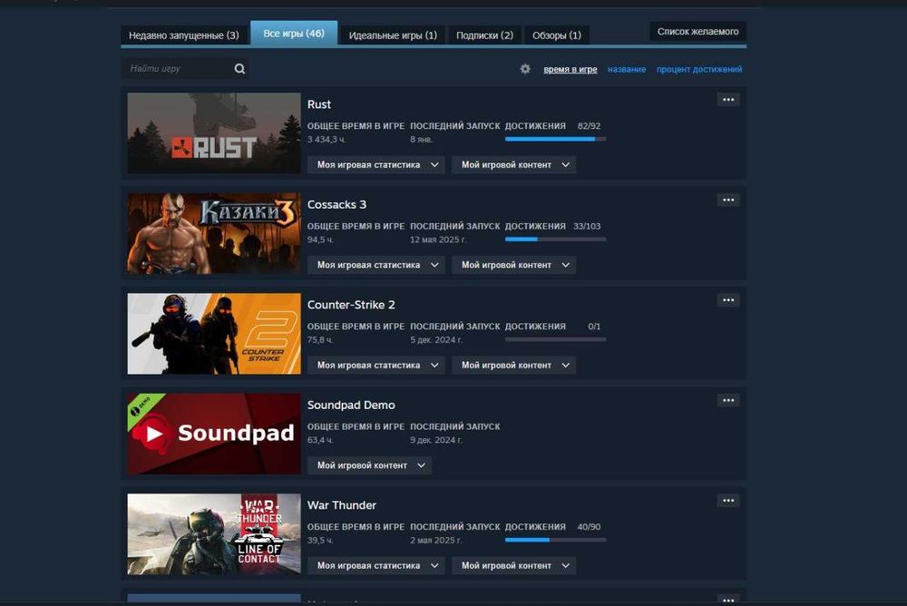
Task: Click the Rust game title
Action: [x=318, y=104]
